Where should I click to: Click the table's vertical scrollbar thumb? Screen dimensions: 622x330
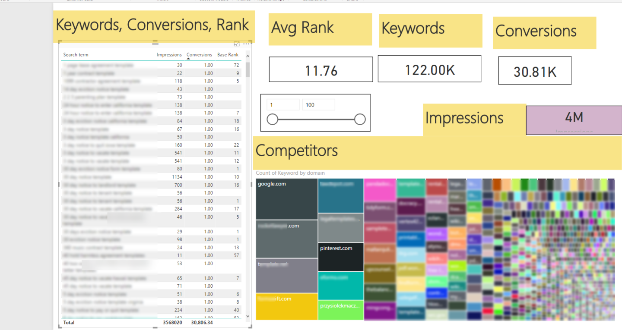tap(248, 70)
